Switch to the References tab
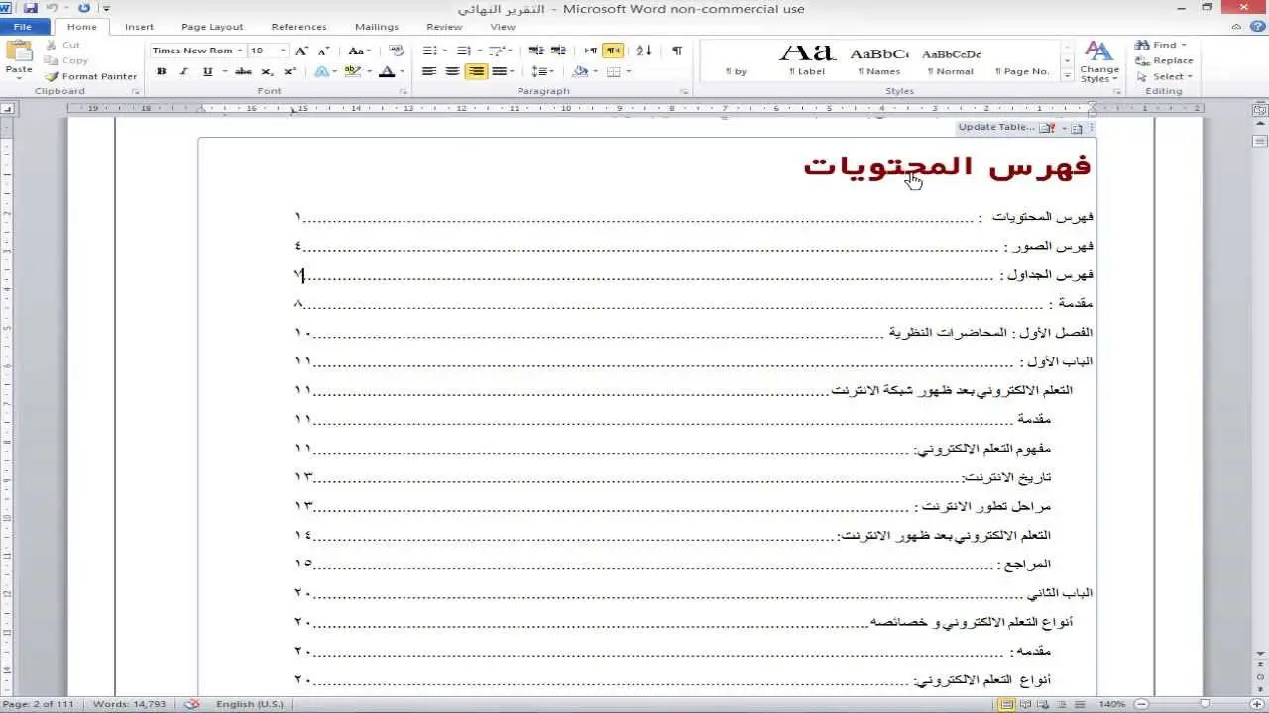This screenshot has width=1269, height=713. pyautogui.click(x=298, y=27)
